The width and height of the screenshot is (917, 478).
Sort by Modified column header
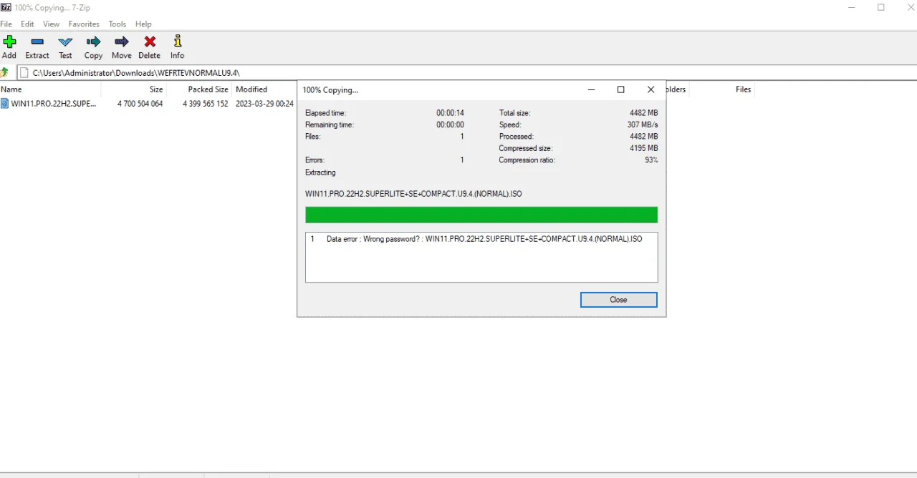264,89
